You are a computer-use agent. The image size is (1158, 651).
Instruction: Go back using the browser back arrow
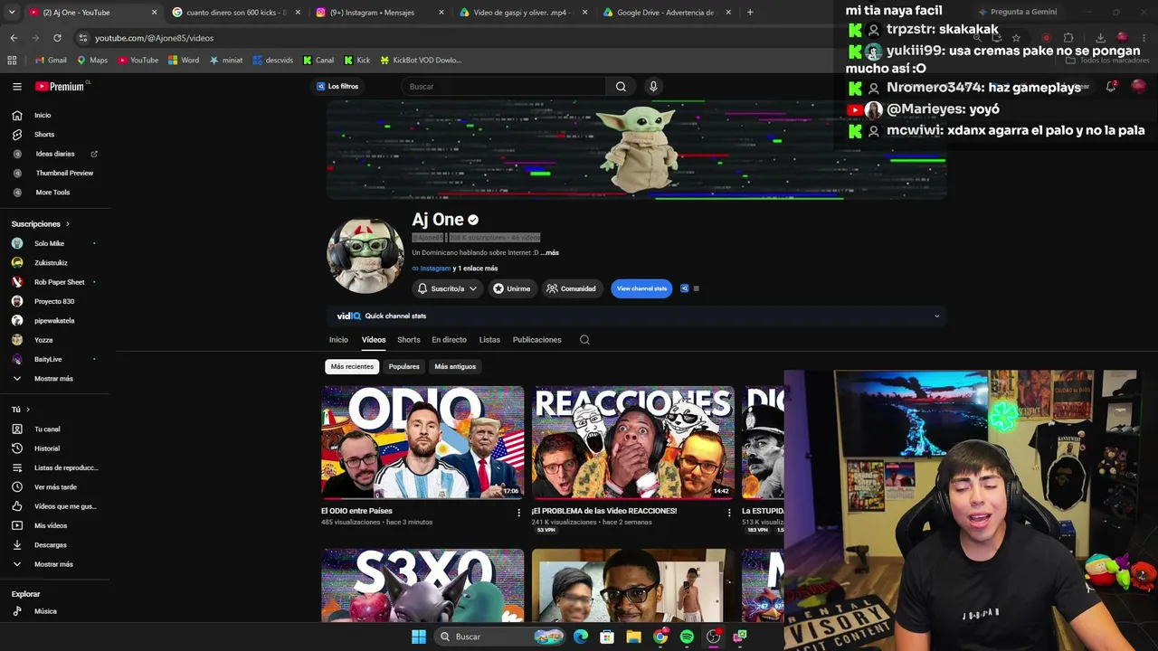[x=14, y=38]
